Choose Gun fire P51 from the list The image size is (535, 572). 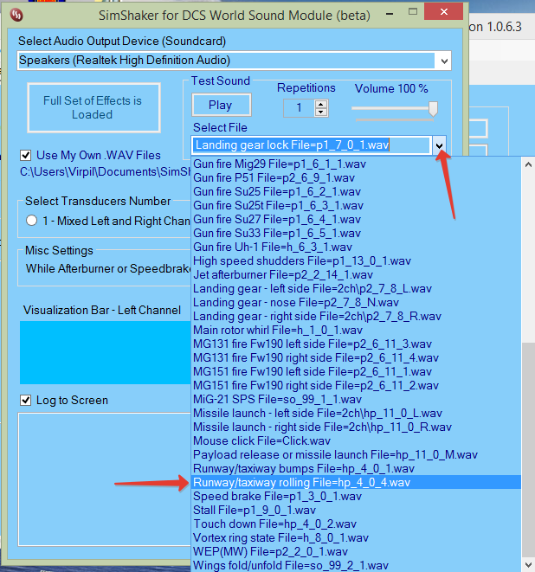356,178
